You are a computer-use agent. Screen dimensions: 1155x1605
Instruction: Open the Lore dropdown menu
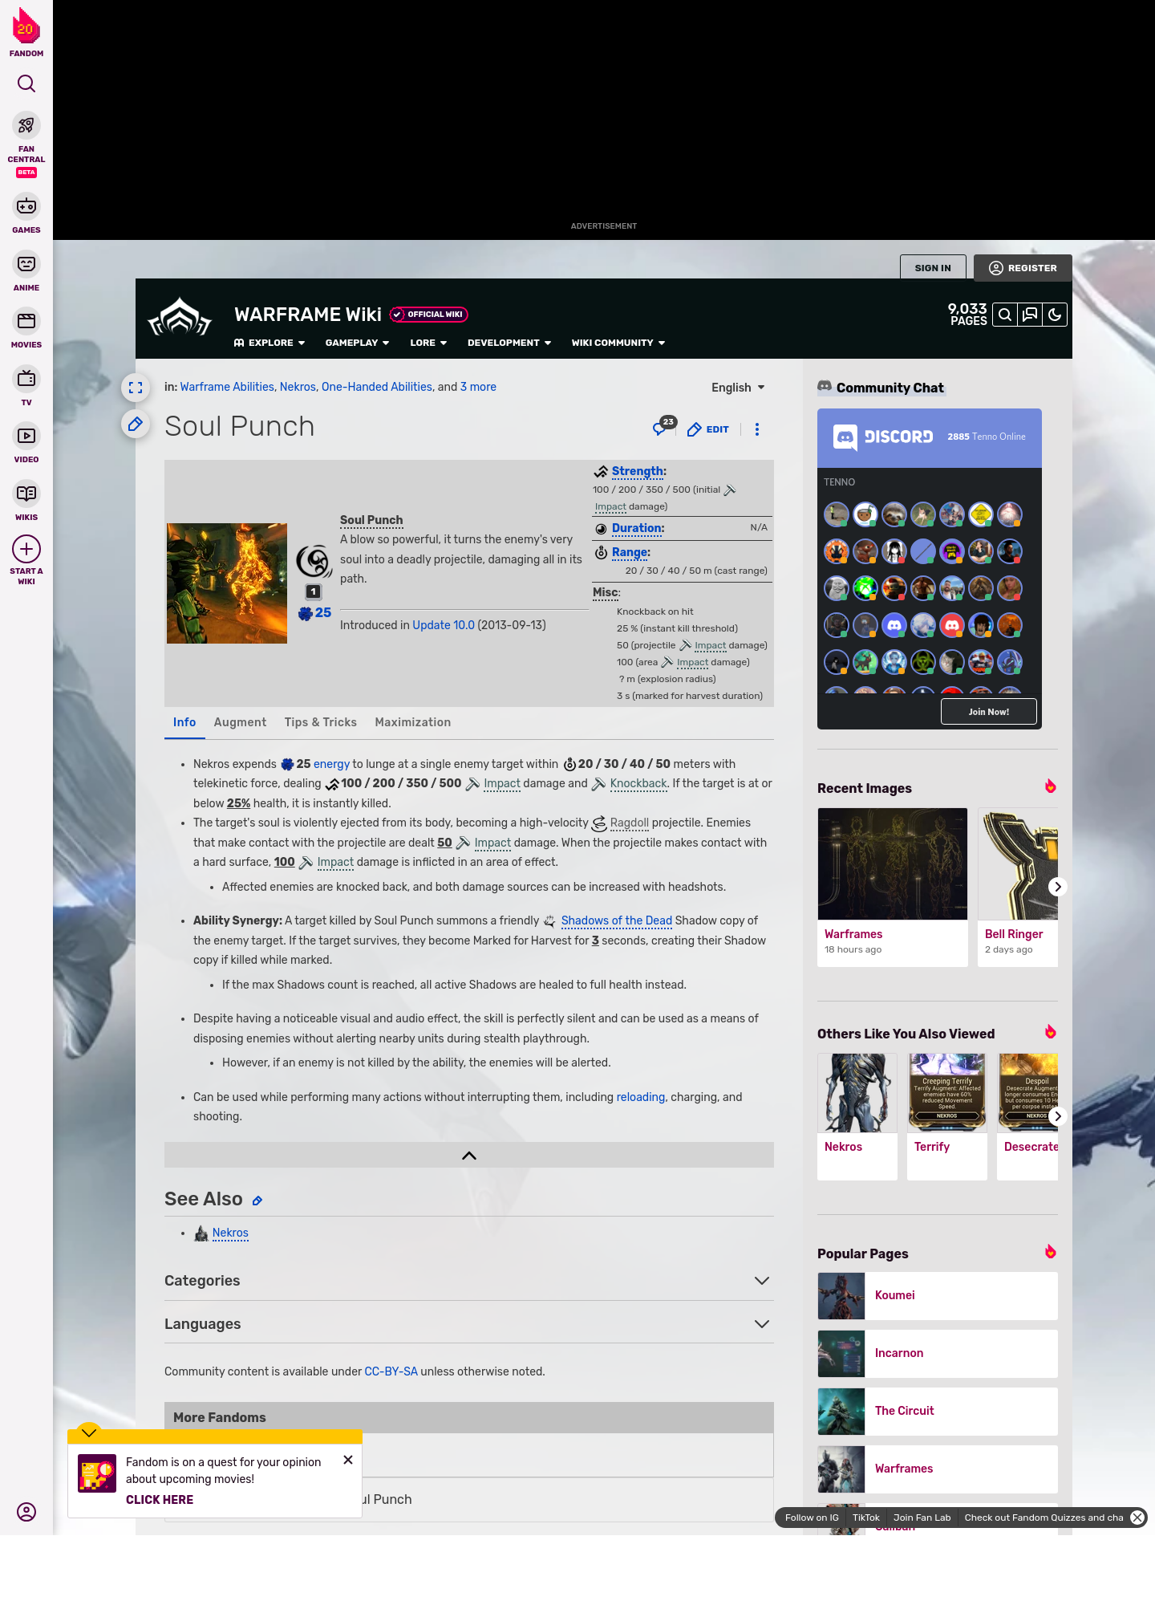[428, 343]
